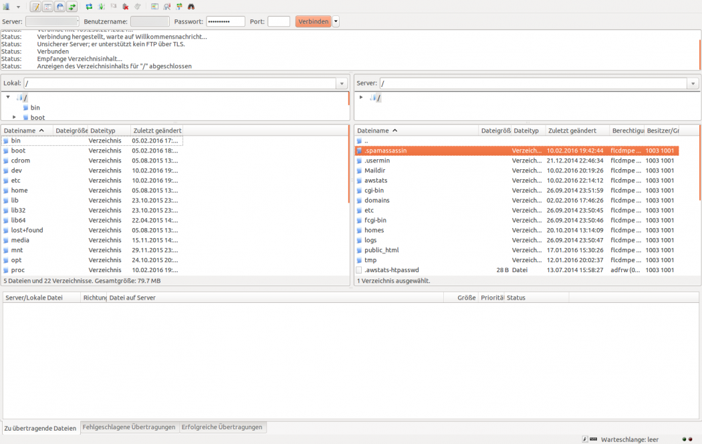
Task: Sort remote list by Zuletzt geändert column
Action: pyautogui.click(x=576, y=130)
